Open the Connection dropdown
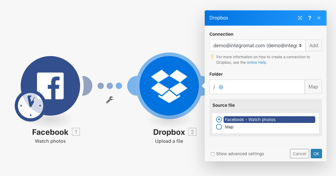Screen dimensions: 336x176 tap(257, 45)
